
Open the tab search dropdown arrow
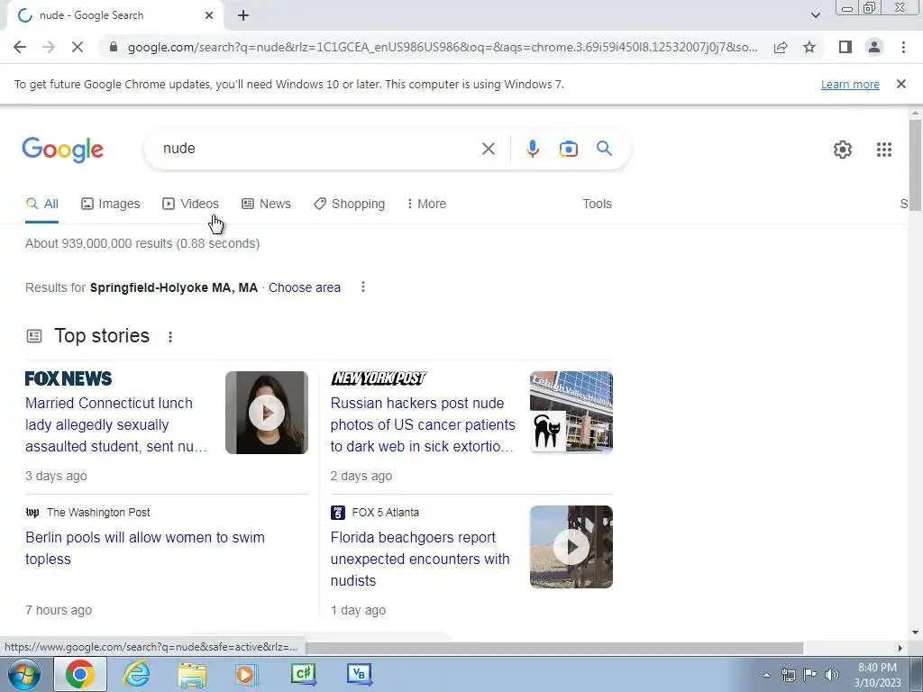pyautogui.click(x=815, y=15)
